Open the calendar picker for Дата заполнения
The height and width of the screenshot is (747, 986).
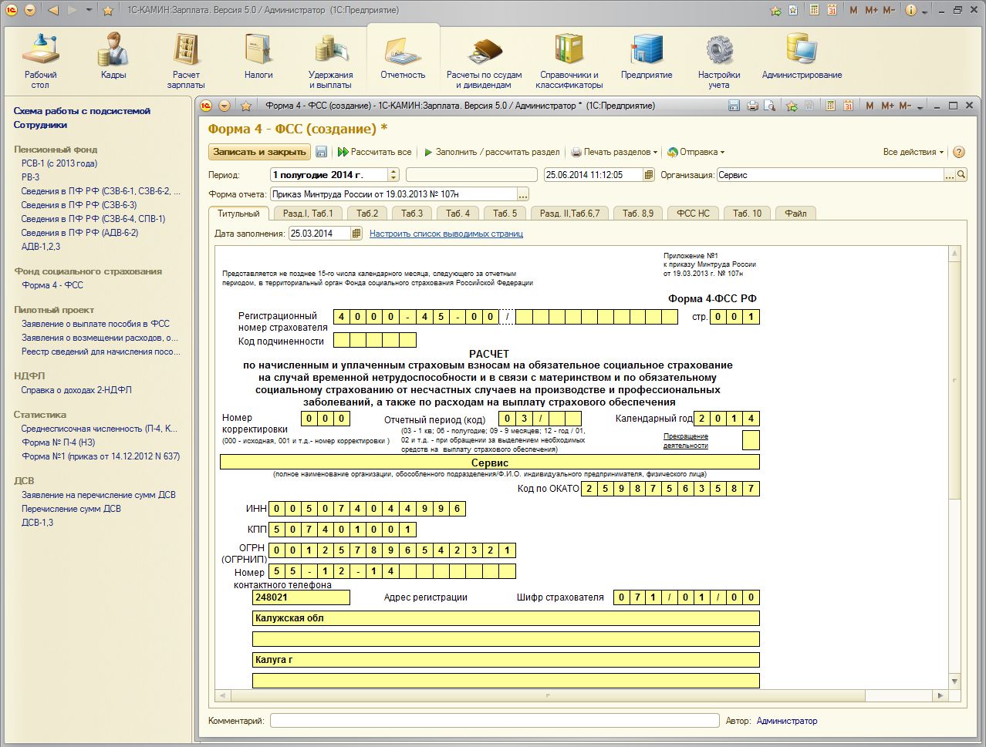356,234
